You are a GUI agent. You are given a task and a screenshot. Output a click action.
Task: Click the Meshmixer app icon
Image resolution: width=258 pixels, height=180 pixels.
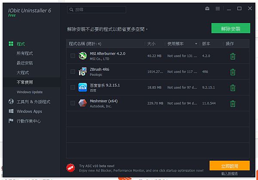click(83, 103)
